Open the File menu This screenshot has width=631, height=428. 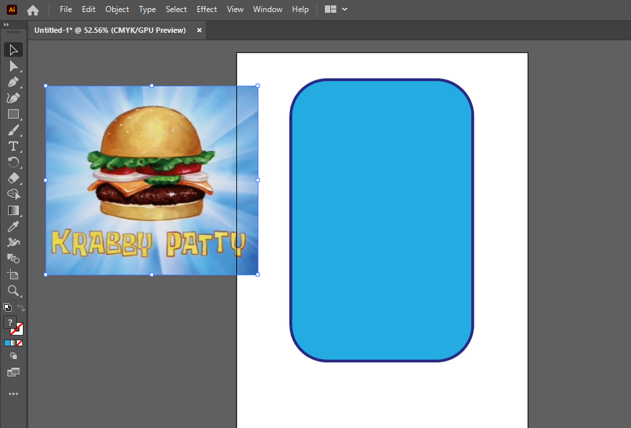pyautogui.click(x=65, y=9)
